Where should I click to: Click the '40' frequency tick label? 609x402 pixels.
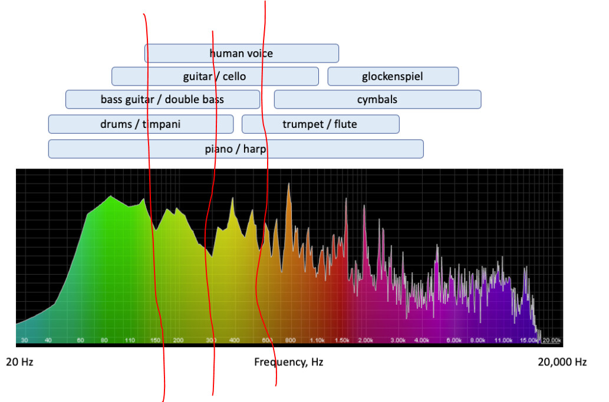48,340
